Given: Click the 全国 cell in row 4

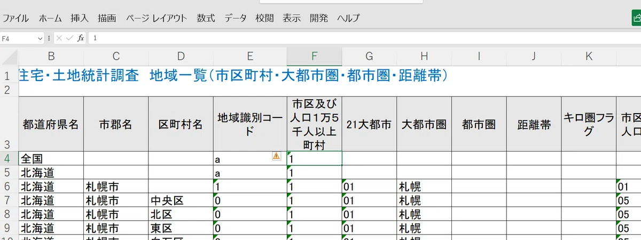Looking at the screenshot, I should click(x=51, y=158).
